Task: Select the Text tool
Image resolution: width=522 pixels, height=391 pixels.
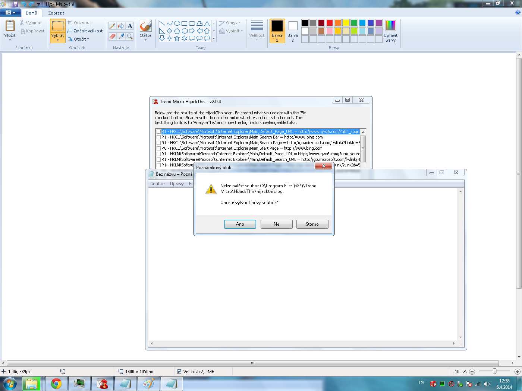Action: pos(130,26)
